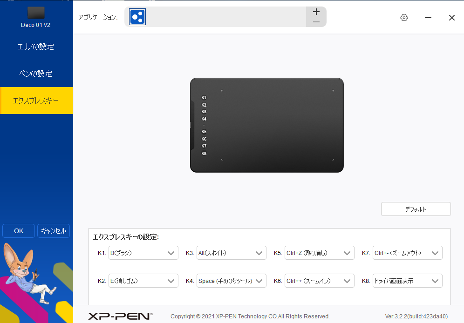Screen dimensions: 464x323
Task: Click the XP-PEN logo in footer
Action: 121,316
